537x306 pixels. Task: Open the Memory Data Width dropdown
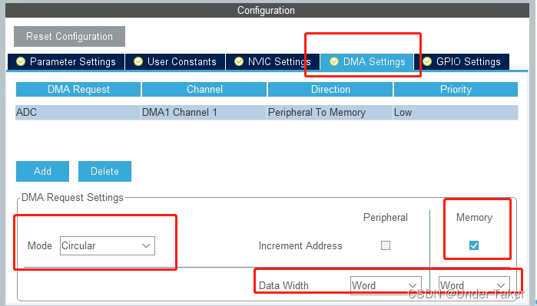pos(474,285)
